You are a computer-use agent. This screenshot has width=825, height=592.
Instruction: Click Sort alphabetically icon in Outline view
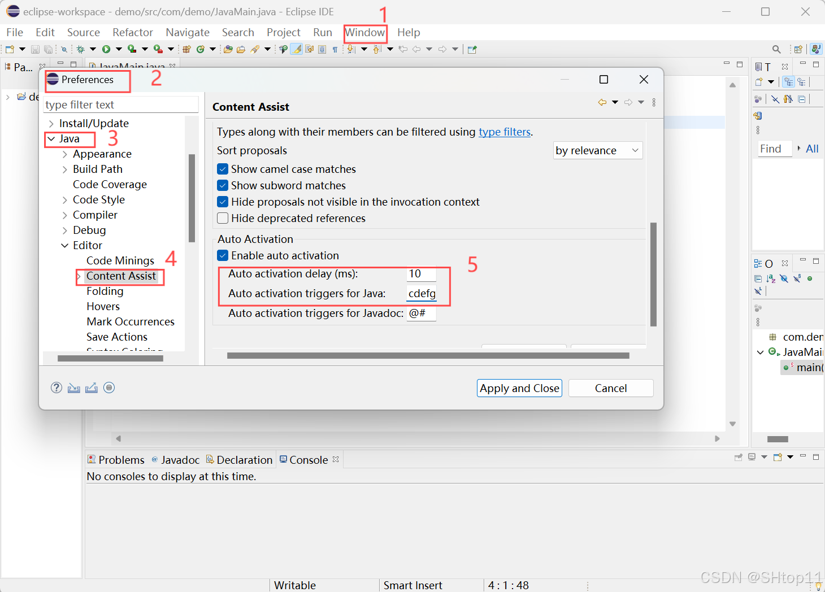[x=771, y=278]
